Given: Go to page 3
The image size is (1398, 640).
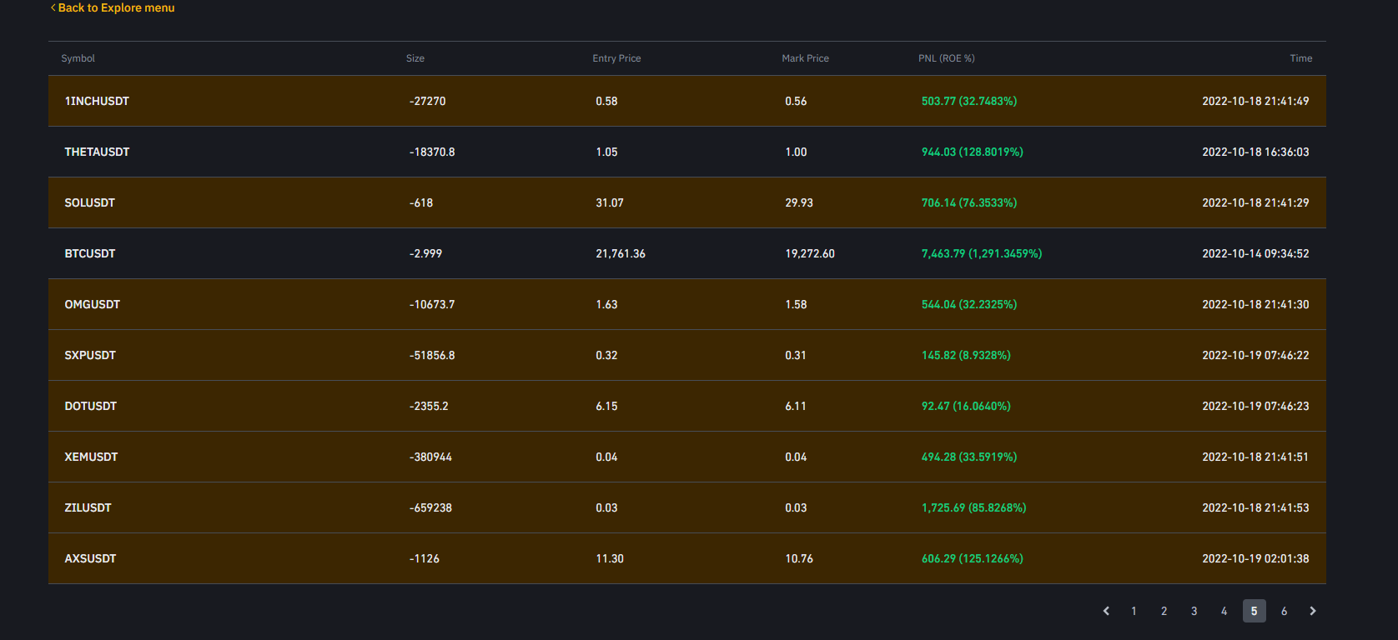Looking at the screenshot, I should [x=1194, y=611].
